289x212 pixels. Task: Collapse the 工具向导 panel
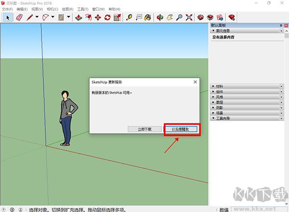pos(213,118)
